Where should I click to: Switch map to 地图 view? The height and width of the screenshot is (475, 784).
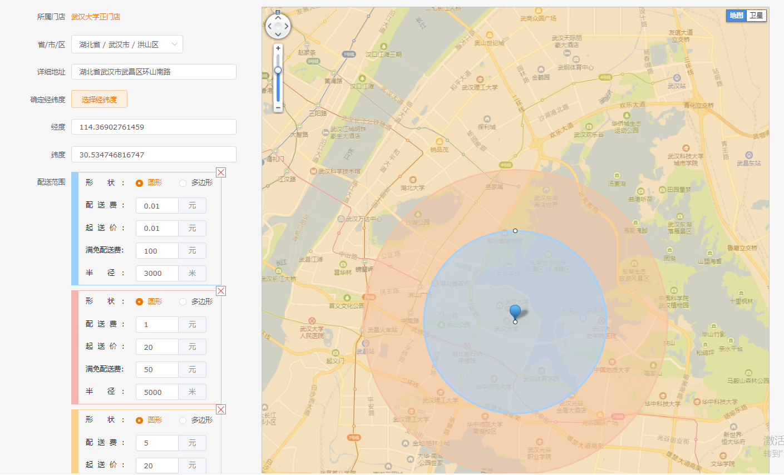[x=736, y=16]
